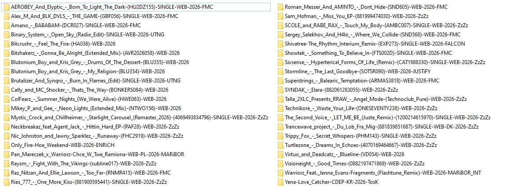Click the folder icon for Stormline The_Last_Goodbye

click(280, 71)
